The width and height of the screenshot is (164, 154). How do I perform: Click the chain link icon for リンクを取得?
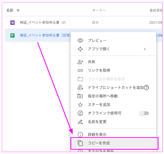(x=80, y=70)
